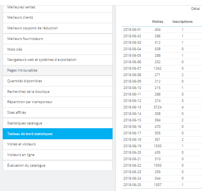Select Statistiques catalogue
The width and height of the screenshot is (202, 191).
click(x=57, y=123)
